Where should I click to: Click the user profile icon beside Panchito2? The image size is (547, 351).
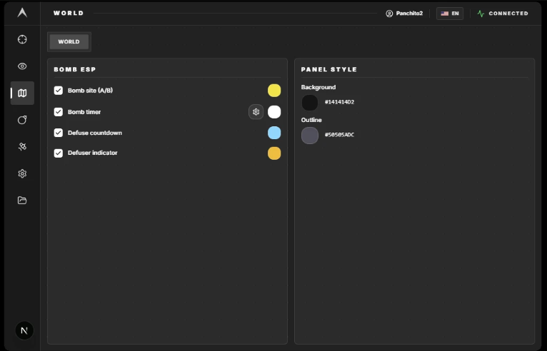(x=389, y=14)
